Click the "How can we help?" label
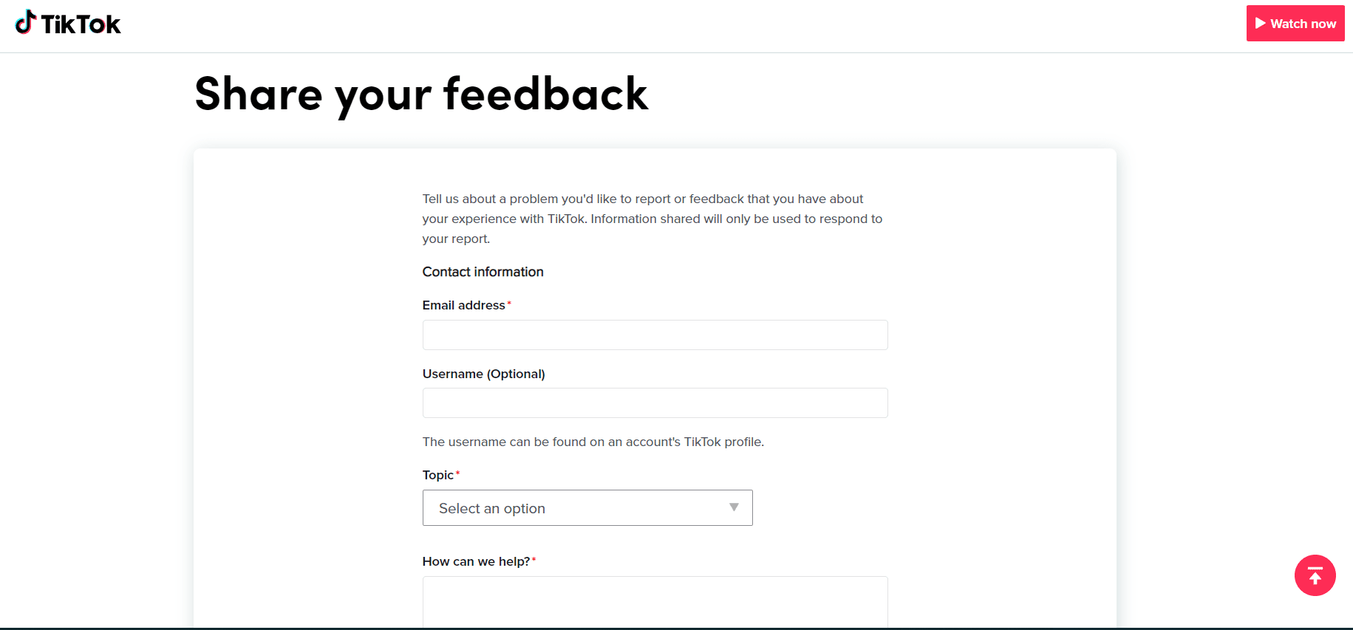This screenshot has height=630, width=1353. pos(476,562)
